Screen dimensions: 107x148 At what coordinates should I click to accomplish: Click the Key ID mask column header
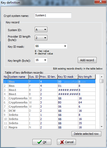68,77
